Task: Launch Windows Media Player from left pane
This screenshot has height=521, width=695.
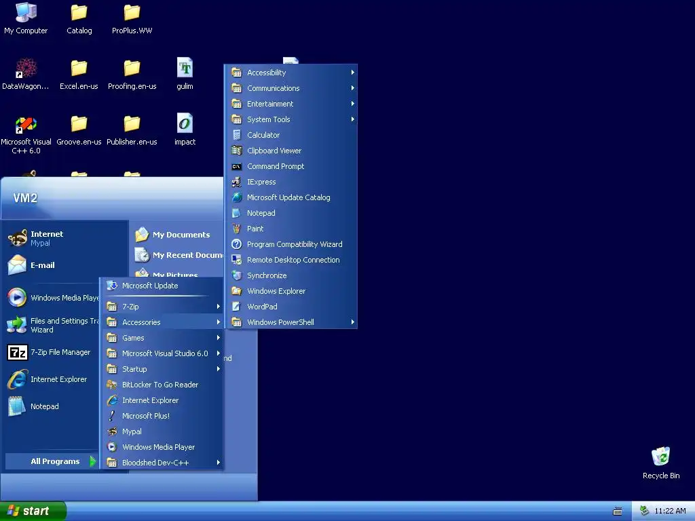Action: tap(52, 298)
